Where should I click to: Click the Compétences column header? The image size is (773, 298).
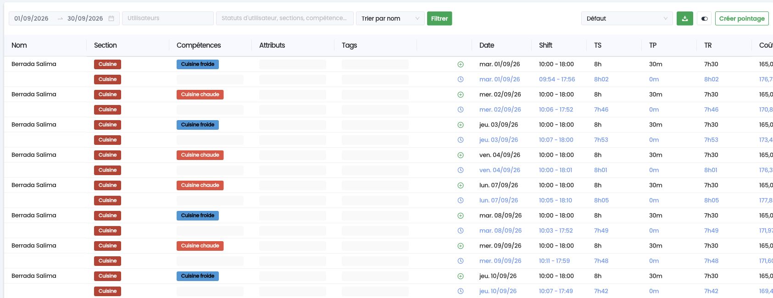(x=199, y=45)
